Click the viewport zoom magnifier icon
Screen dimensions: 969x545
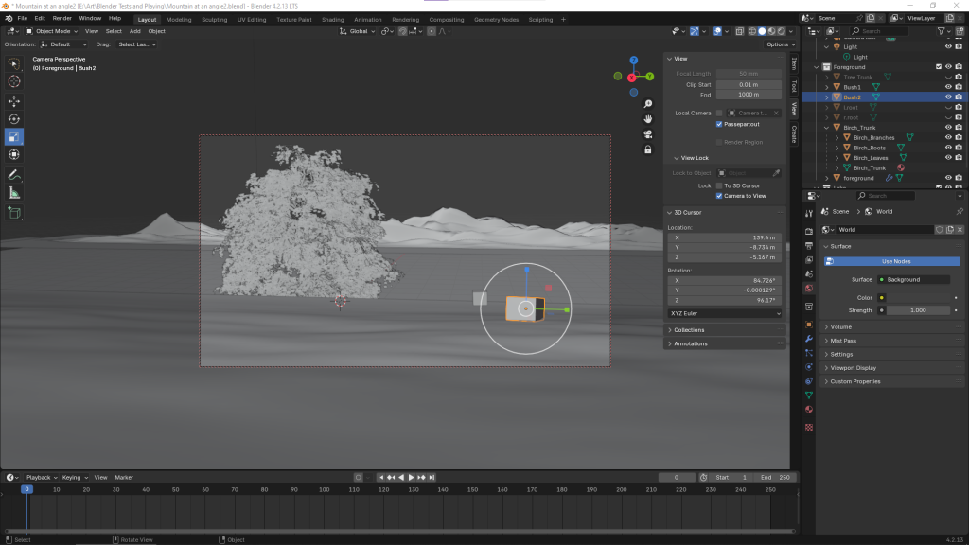point(647,104)
